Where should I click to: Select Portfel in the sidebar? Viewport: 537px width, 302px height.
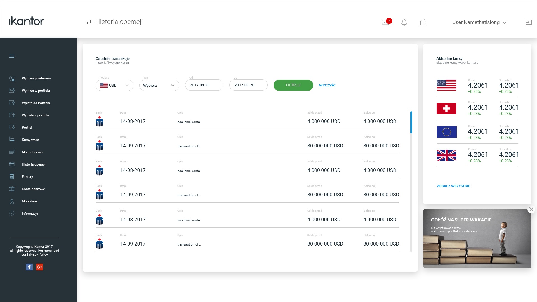[27, 128]
